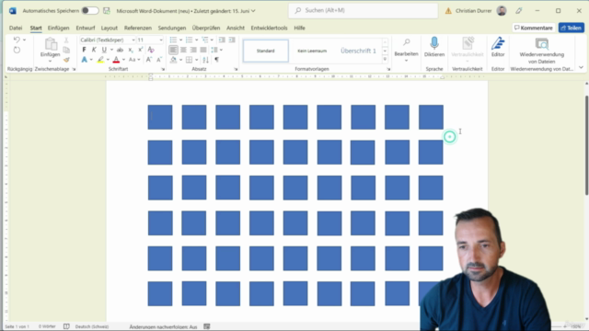The height and width of the screenshot is (331, 589).
Task: Toggle Align Left paragraph alignment
Action: point(173,50)
